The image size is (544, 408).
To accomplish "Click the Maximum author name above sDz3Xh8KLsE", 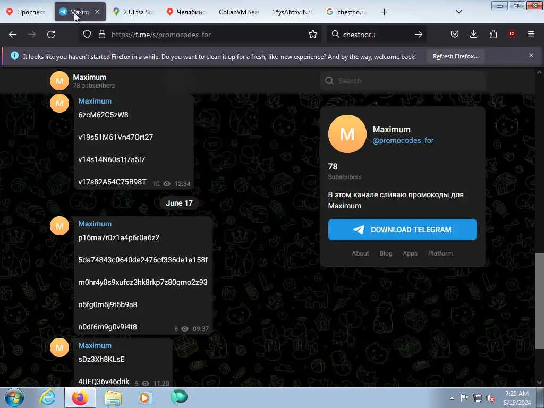I will pos(95,345).
